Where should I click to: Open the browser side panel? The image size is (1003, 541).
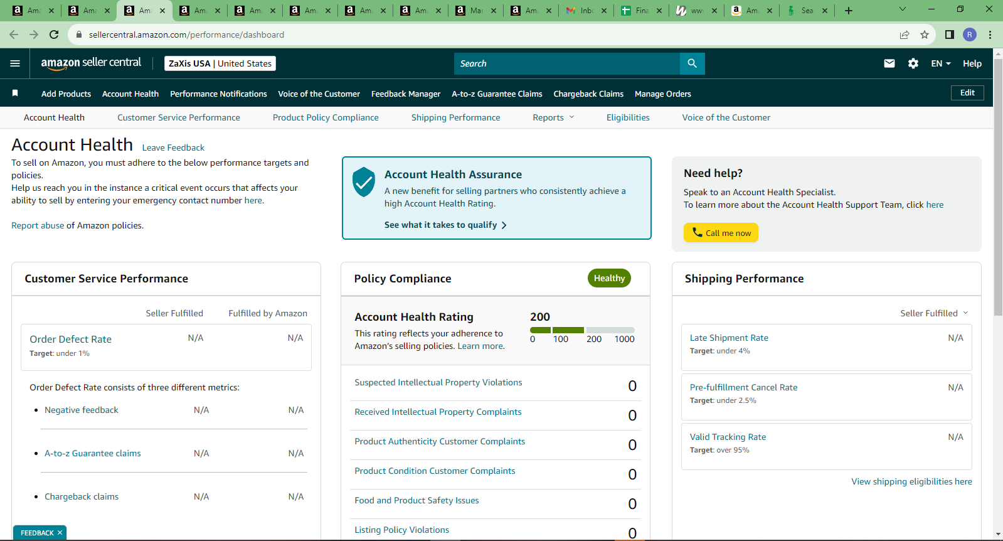click(950, 35)
